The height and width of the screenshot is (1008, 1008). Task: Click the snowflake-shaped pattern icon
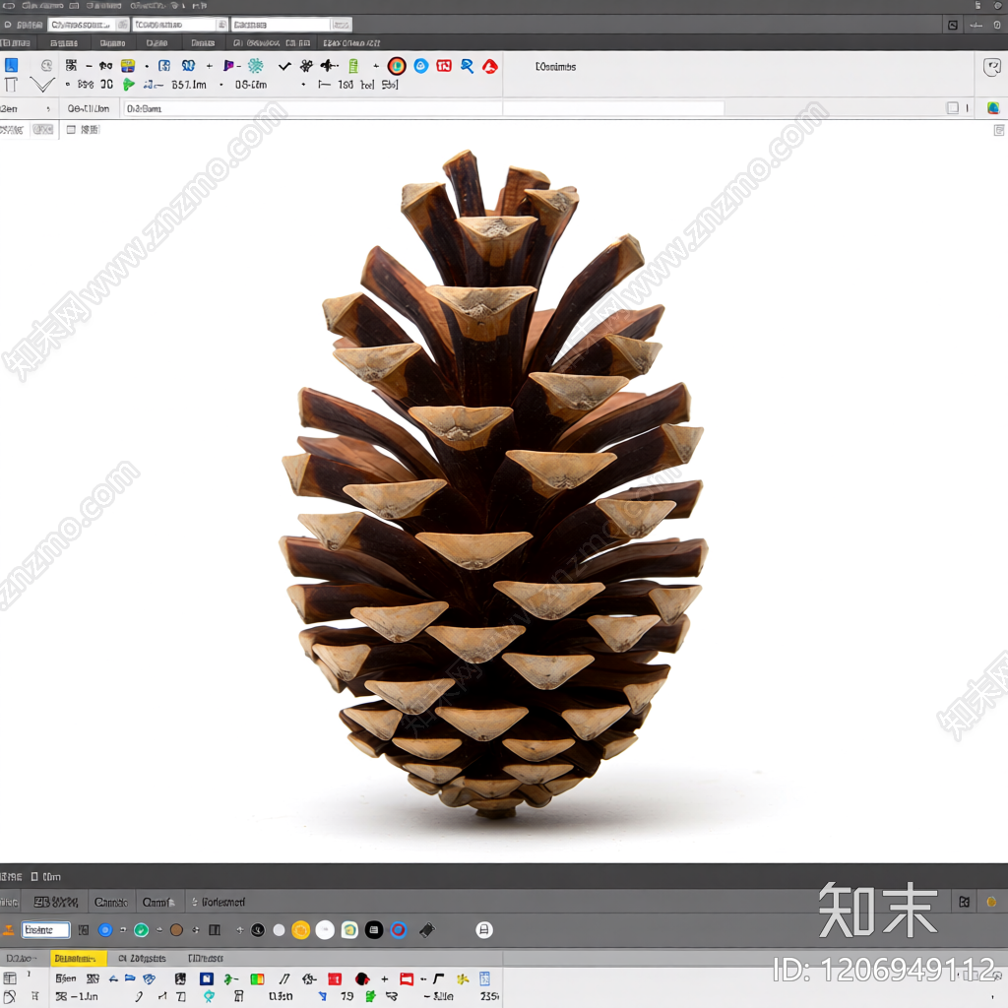[x=255, y=68]
